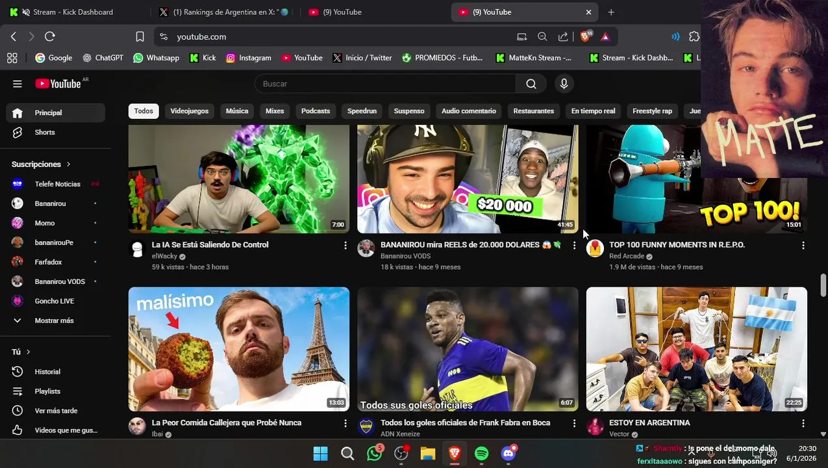Expand the Tú section arrow
Screen dimensions: 828x468
[28, 352]
